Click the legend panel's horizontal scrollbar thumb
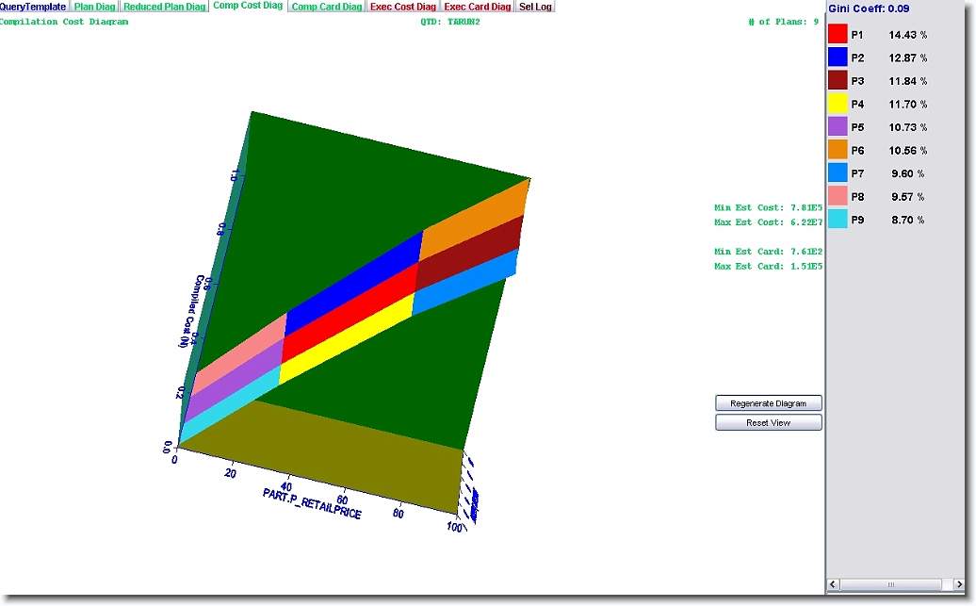Screen dimensions: 976x606 pos(892,585)
